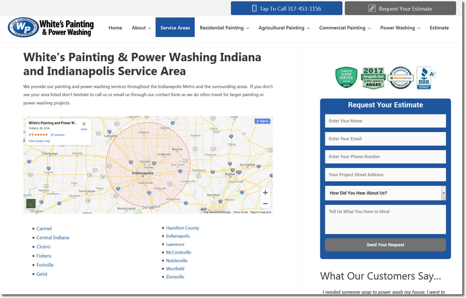Open the Fishers service area link
466x298 pixels.
43,256
